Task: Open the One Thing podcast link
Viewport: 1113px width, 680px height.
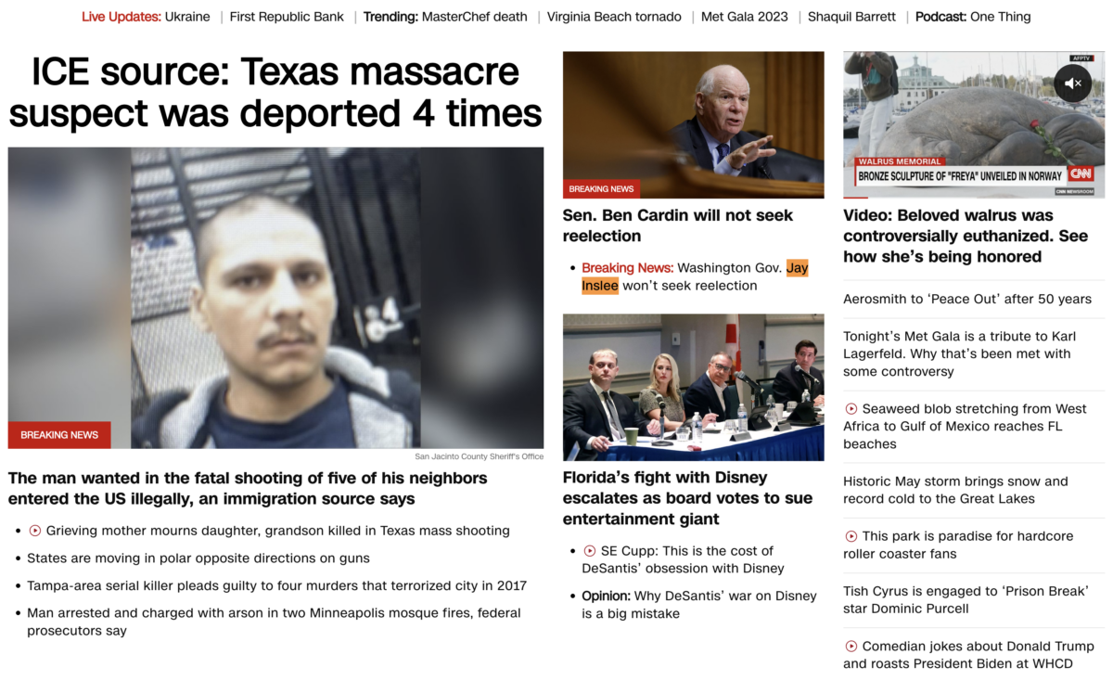Action: (1000, 17)
